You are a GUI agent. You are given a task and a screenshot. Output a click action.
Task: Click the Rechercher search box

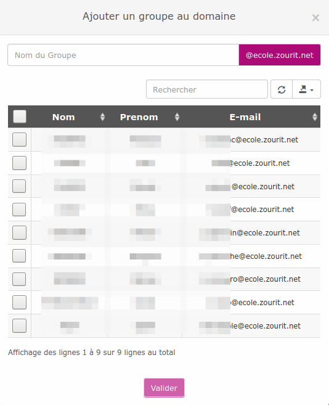pyautogui.click(x=207, y=89)
